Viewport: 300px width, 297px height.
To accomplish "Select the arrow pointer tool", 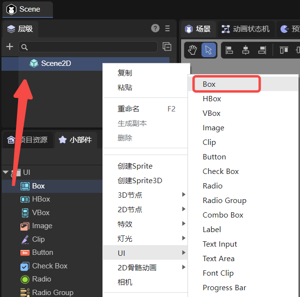I will [209, 50].
